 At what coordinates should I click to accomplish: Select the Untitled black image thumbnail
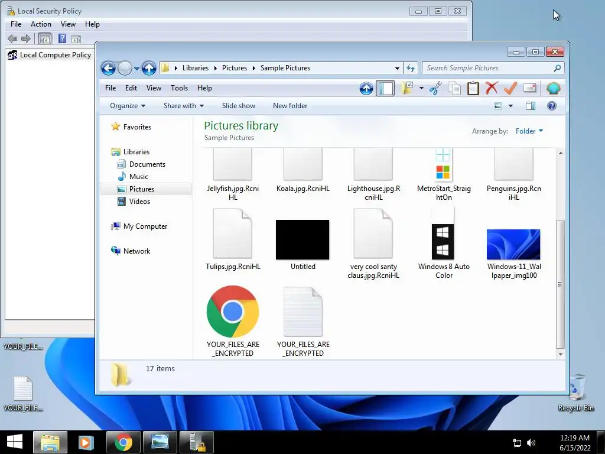click(x=302, y=240)
